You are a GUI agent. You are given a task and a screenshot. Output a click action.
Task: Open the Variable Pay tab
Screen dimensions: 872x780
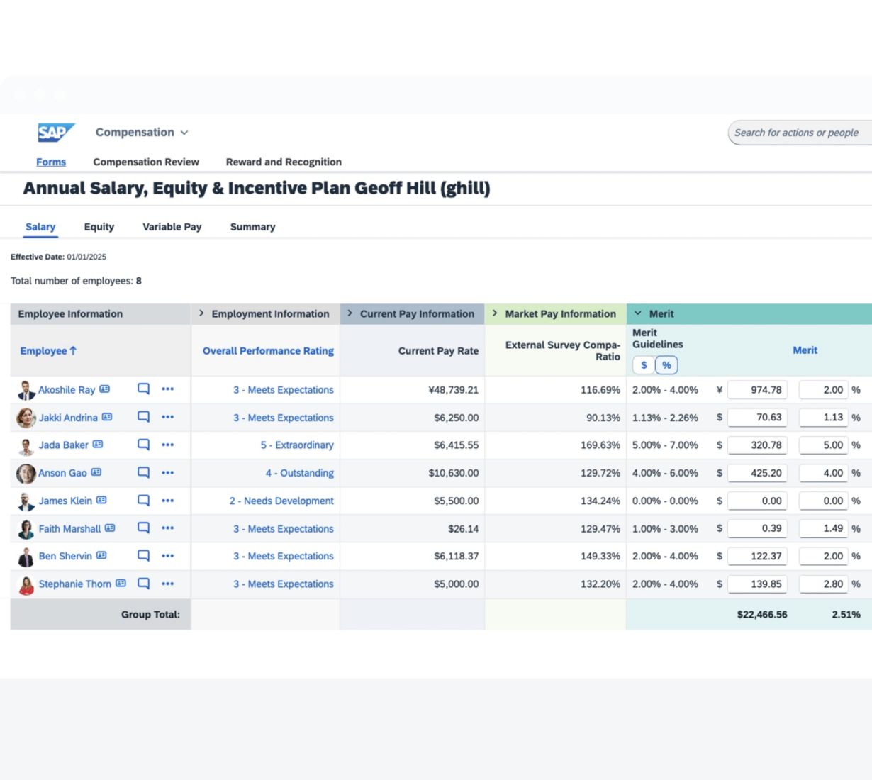click(x=172, y=227)
